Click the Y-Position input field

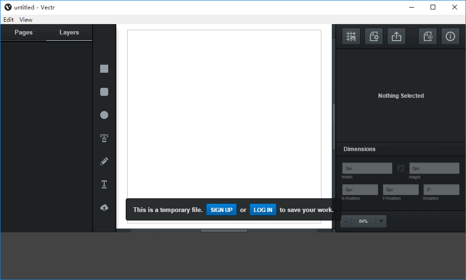click(401, 189)
